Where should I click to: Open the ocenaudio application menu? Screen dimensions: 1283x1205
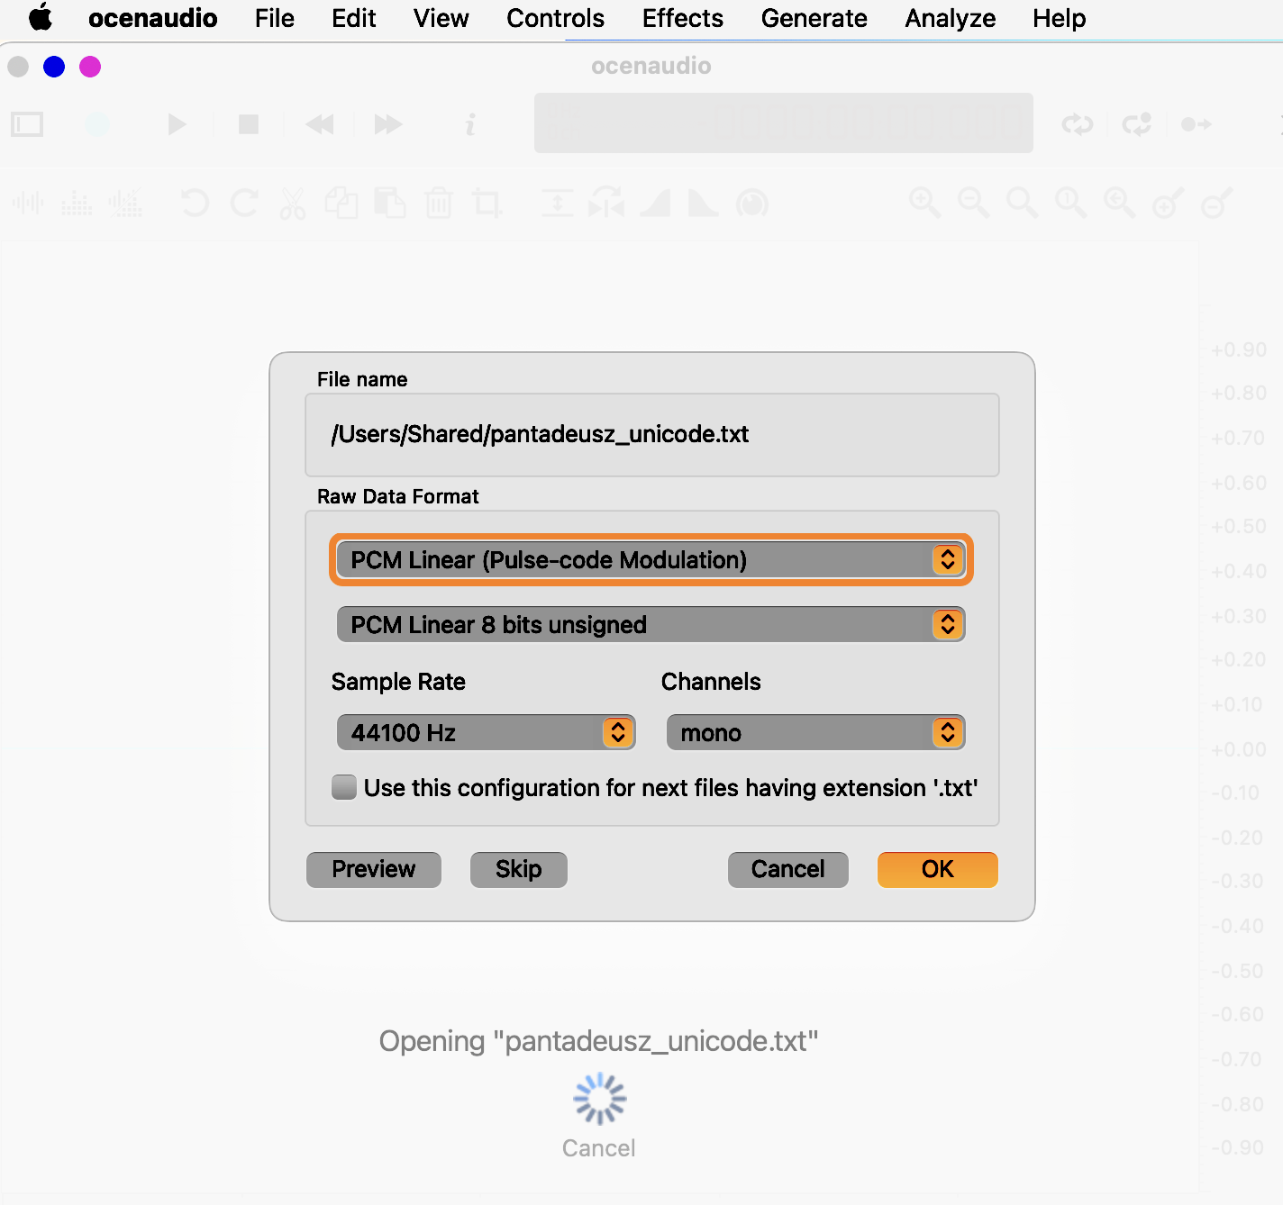152,18
